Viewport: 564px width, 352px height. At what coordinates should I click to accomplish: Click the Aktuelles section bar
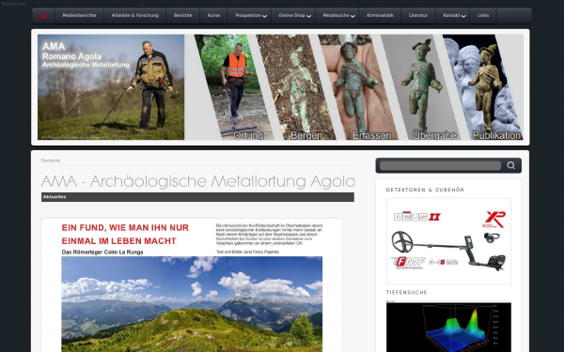[197, 197]
